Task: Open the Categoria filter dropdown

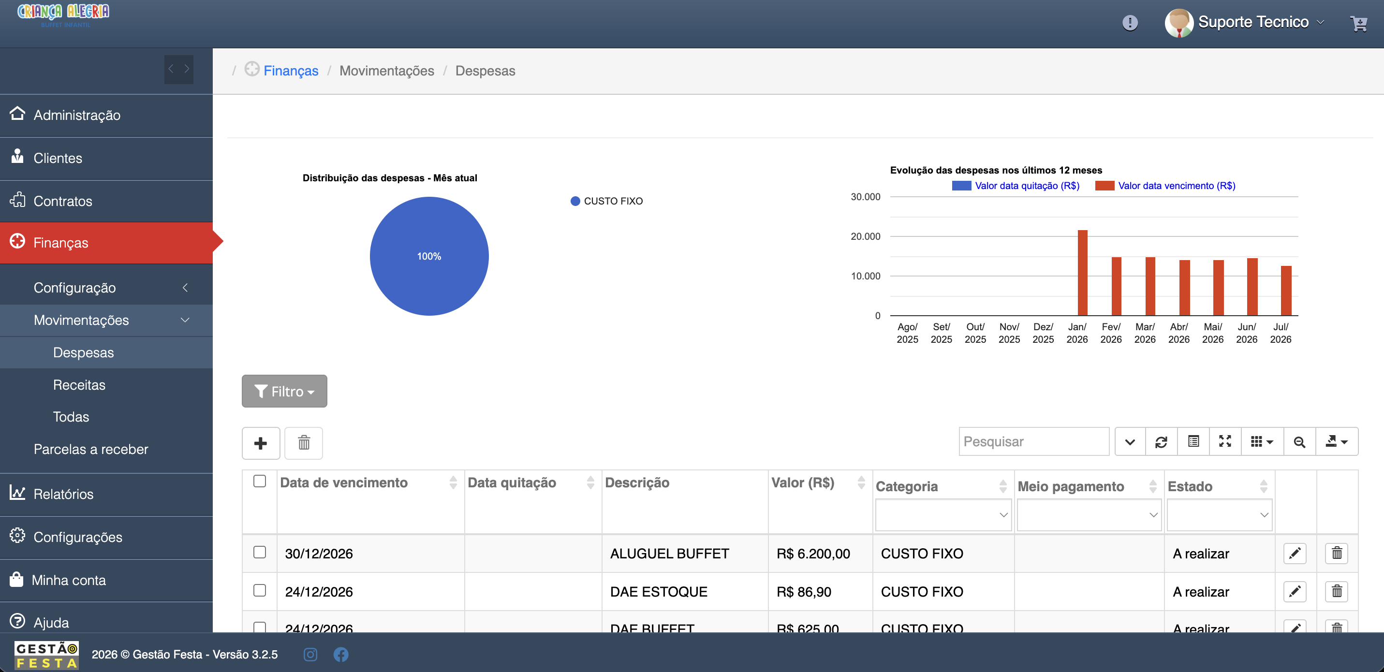Action: (x=943, y=514)
